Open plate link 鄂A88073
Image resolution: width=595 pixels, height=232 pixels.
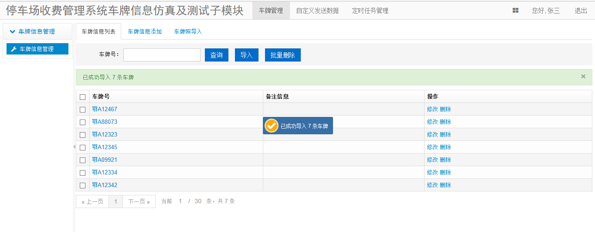pyautogui.click(x=105, y=122)
